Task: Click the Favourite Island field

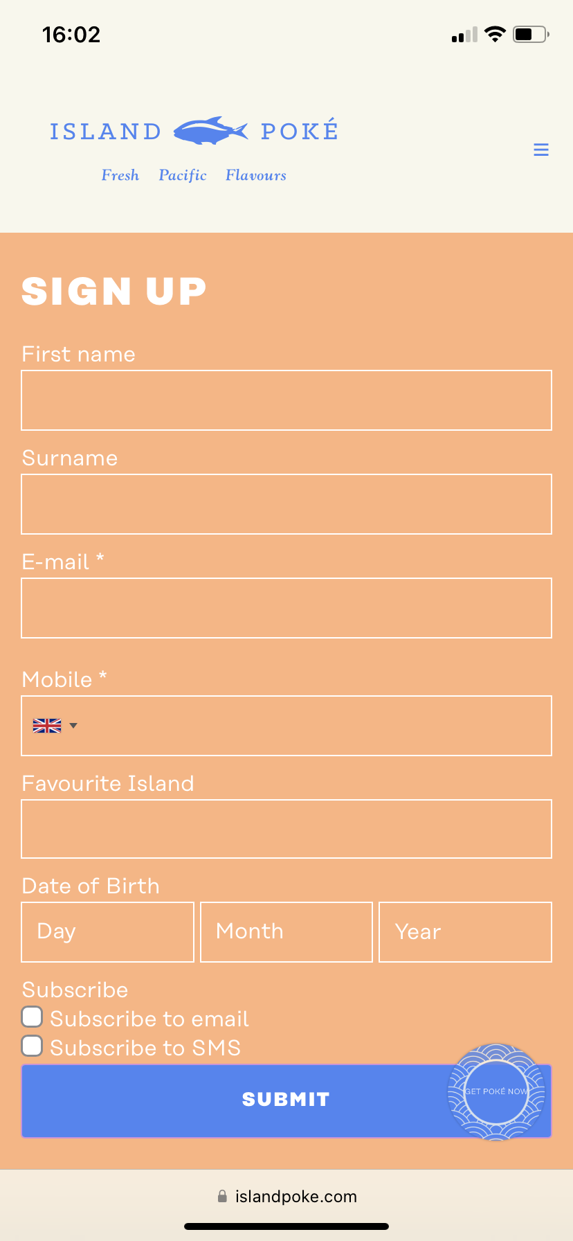Action: 286,829
